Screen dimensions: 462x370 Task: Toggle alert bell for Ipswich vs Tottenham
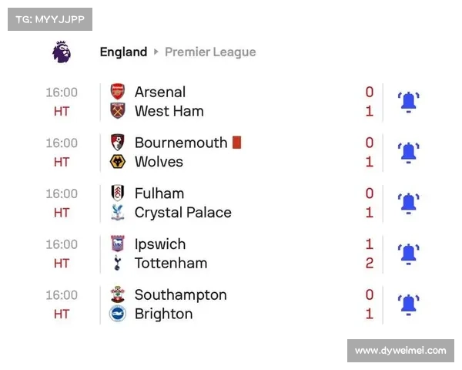coord(408,254)
